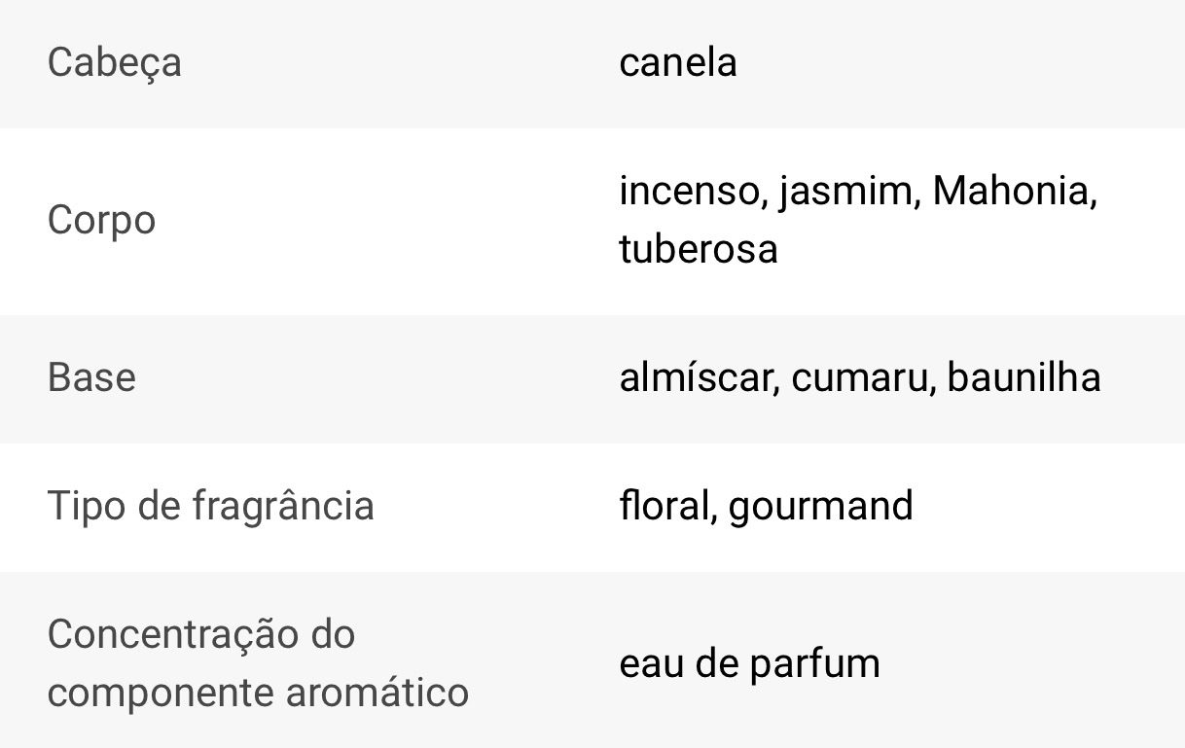Screen dimensions: 1185x748
Task: Select the 'cumaru' base note
Action: pyautogui.click(x=859, y=377)
